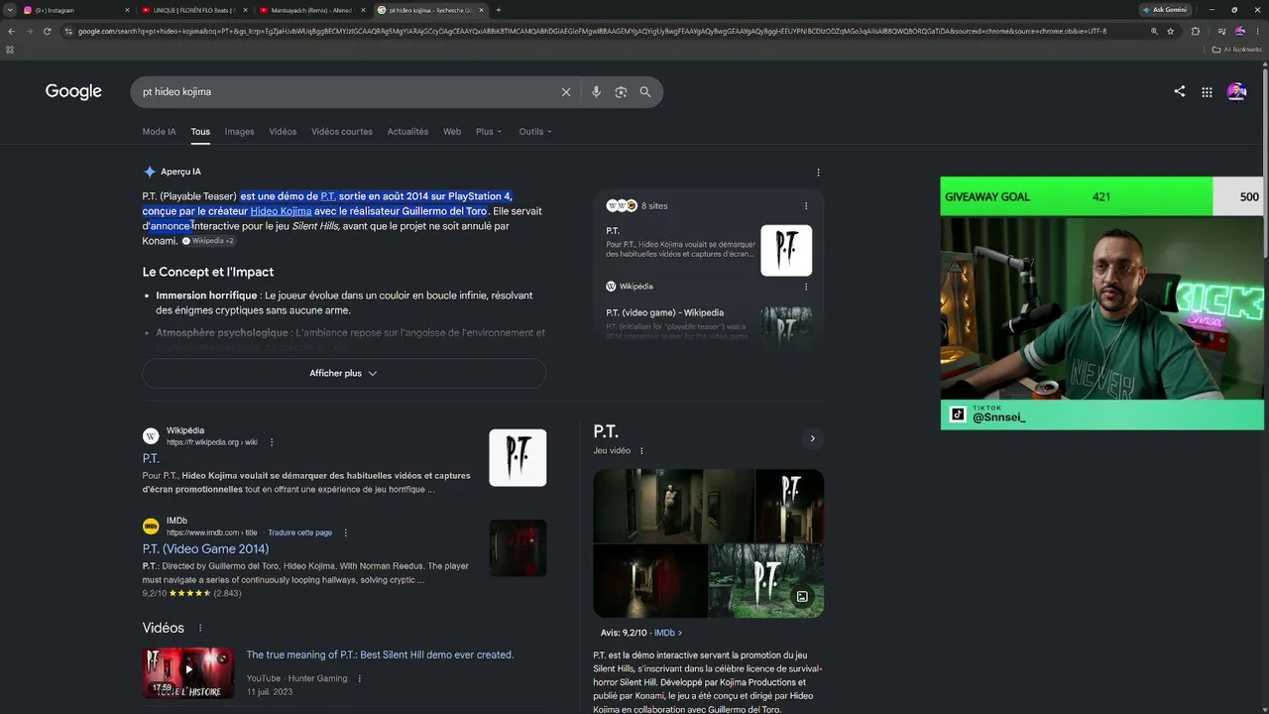Open options for the Hunter Gaming video
The height and width of the screenshot is (714, 1269).
[360, 678]
